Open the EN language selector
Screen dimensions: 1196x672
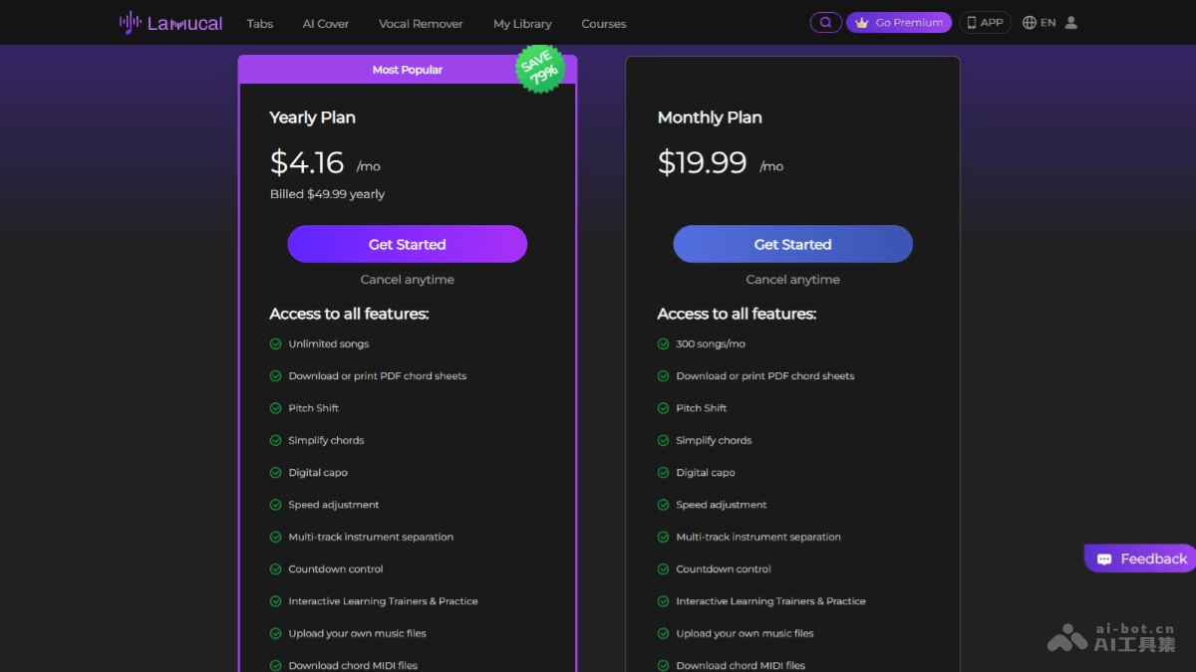point(1047,23)
